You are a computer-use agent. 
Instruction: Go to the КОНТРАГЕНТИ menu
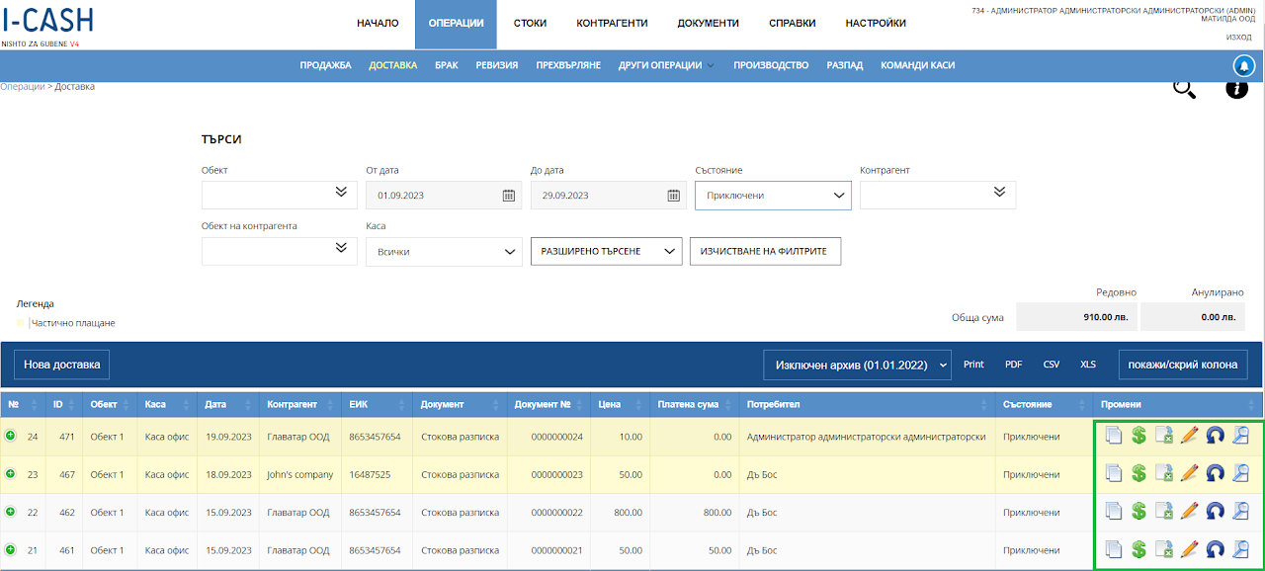(612, 24)
